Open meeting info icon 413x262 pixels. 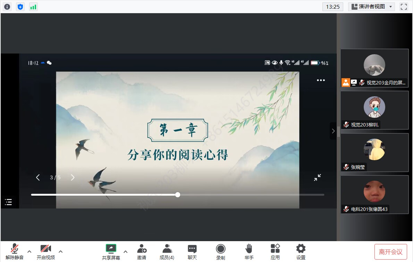coord(7,7)
